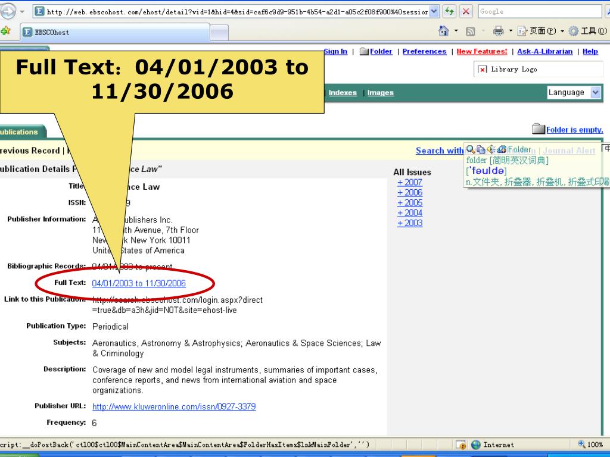Screen dimensions: 610x457
Task: Click the Search within link
Action: (440, 151)
